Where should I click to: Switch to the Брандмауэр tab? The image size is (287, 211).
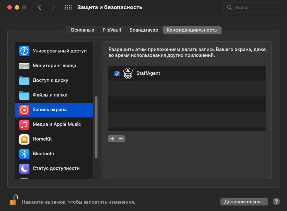pyautogui.click(x=143, y=30)
